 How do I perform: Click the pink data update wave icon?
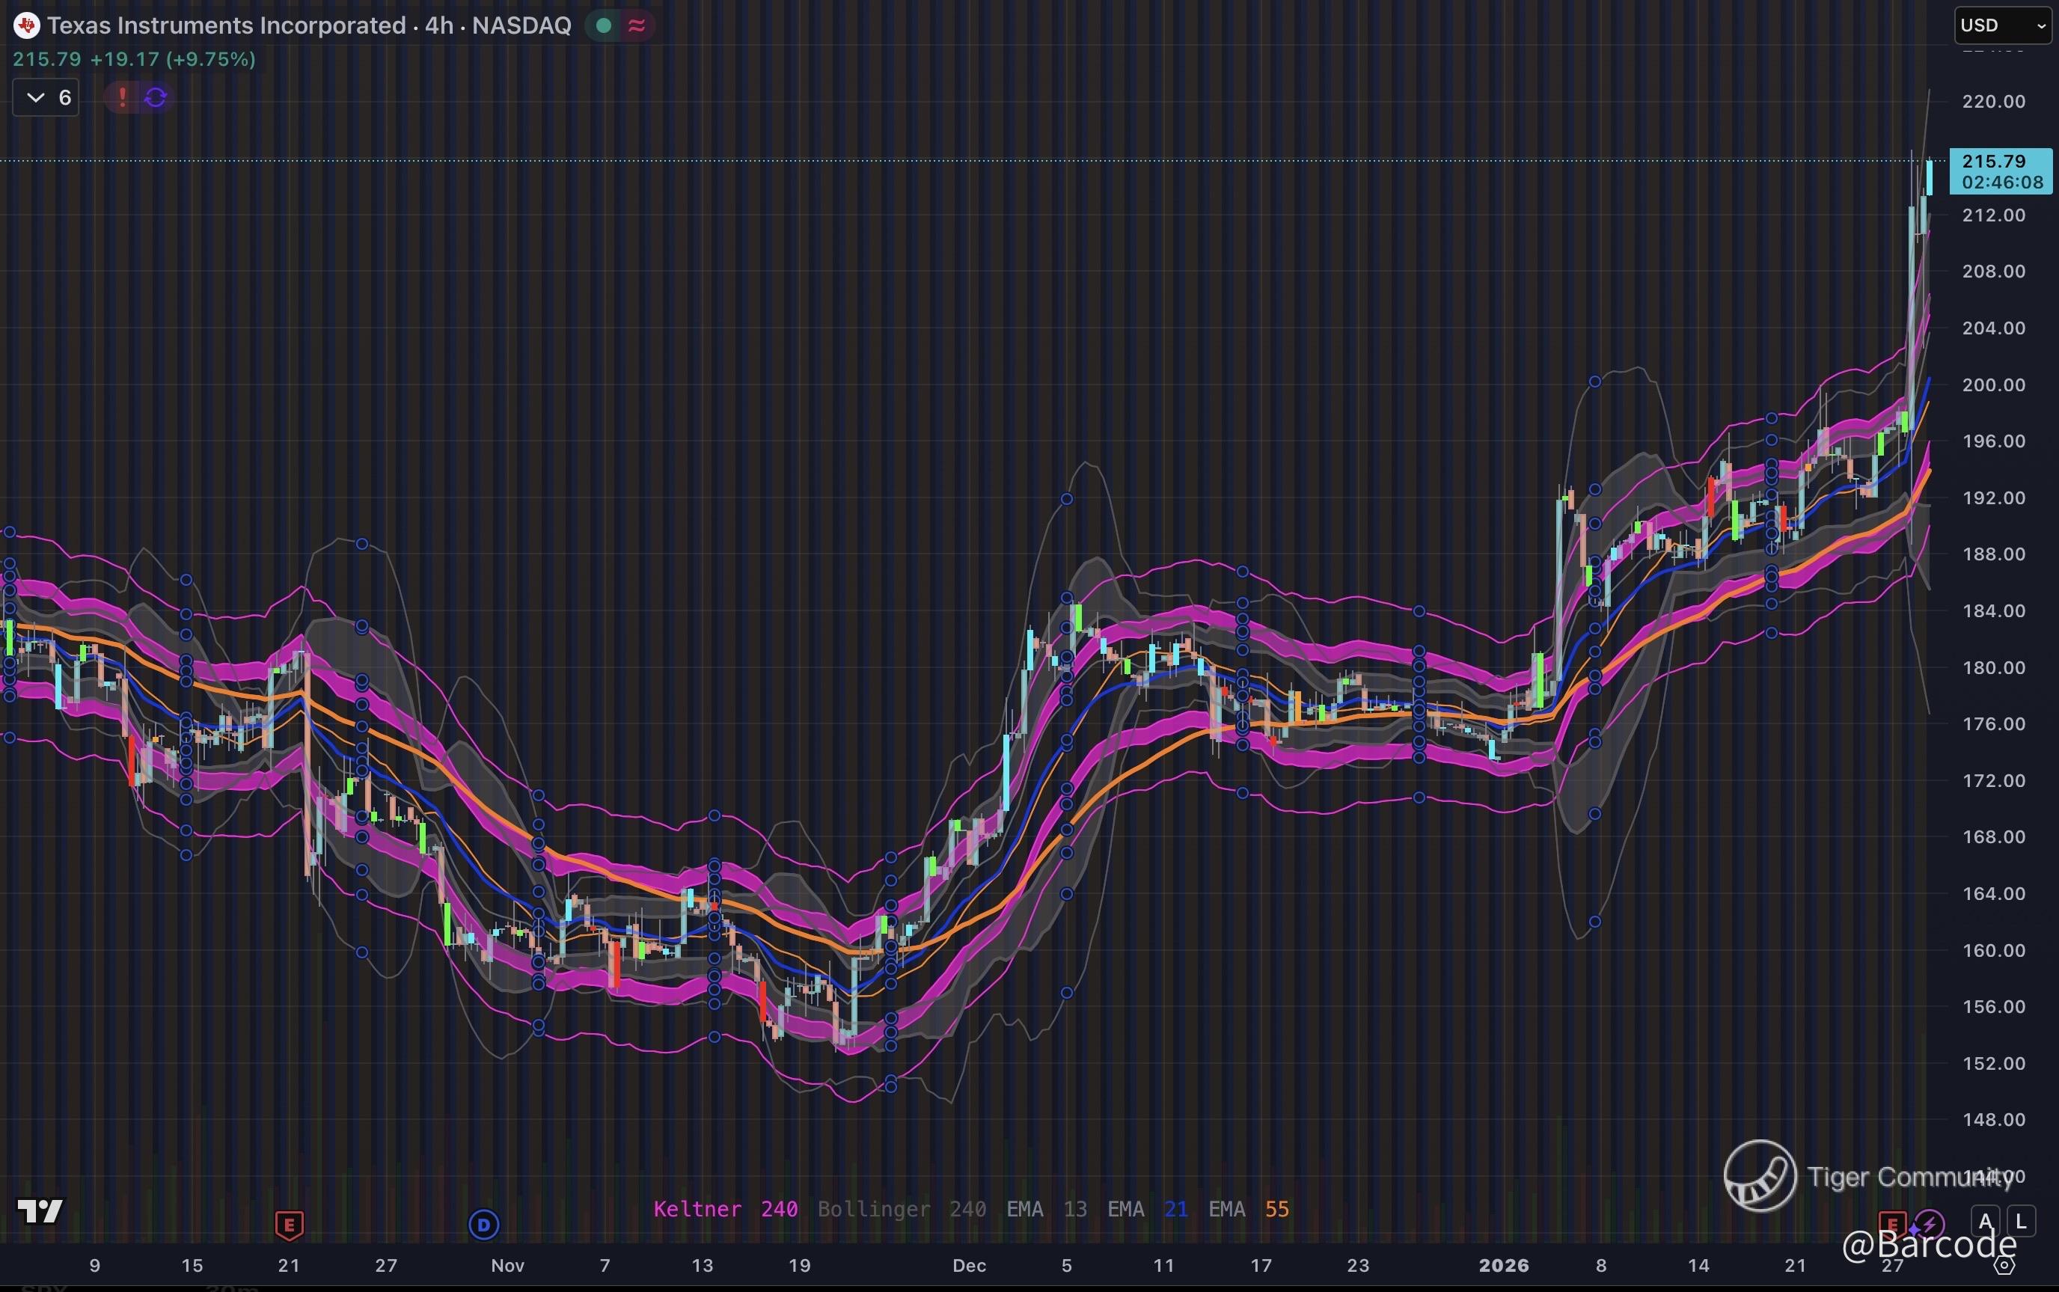point(637,25)
